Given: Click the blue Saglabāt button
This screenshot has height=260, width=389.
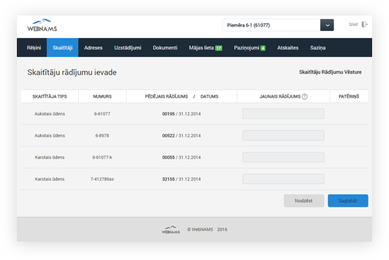Looking at the screenshot, I should pos(347,201).
